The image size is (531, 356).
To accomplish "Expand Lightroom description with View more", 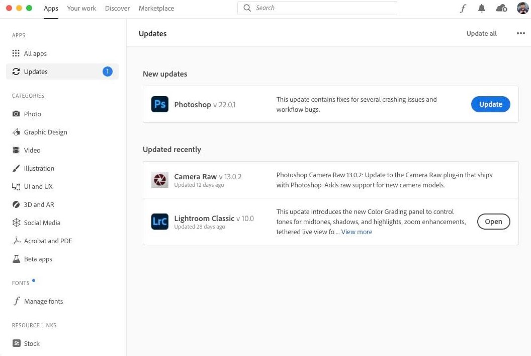I will 357,232.
